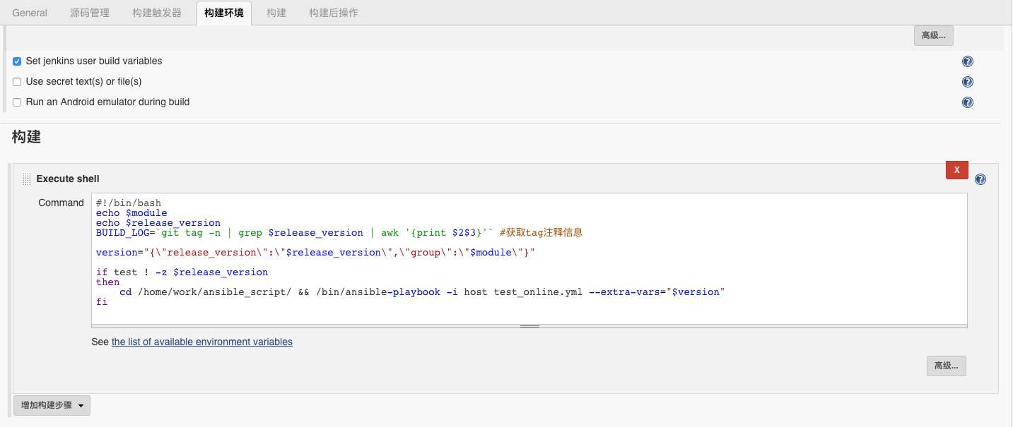The height and width of the screenshot is (427, 1013).
Task: Expand 高级 options above the build environment checkboxes
Action: [933, 35]
